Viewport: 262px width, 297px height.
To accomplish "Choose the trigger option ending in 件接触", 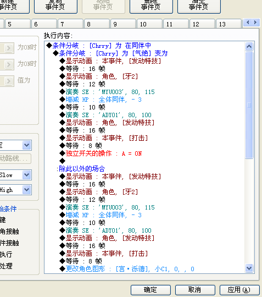I will 9,243.
